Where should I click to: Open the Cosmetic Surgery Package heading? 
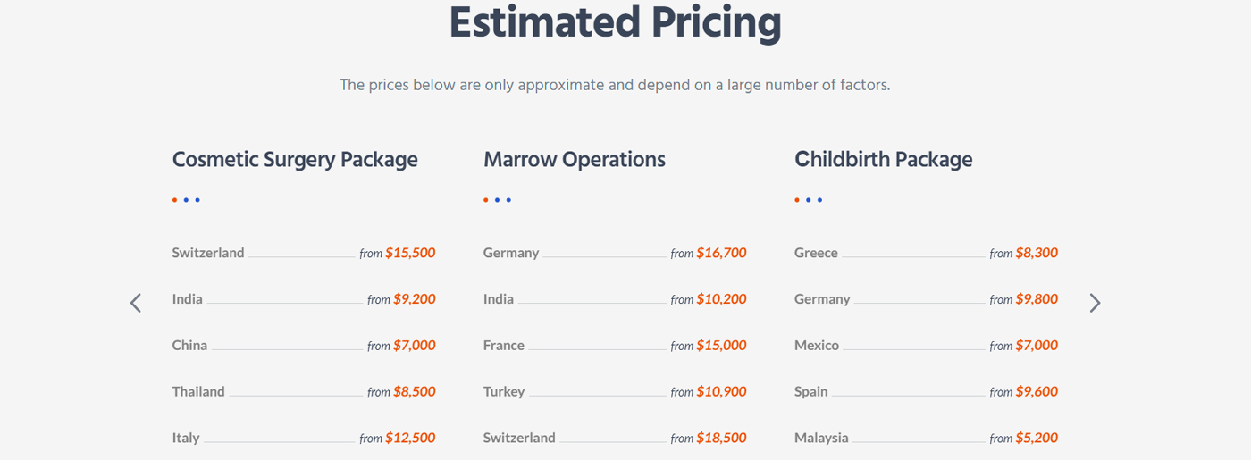[295, 160]
